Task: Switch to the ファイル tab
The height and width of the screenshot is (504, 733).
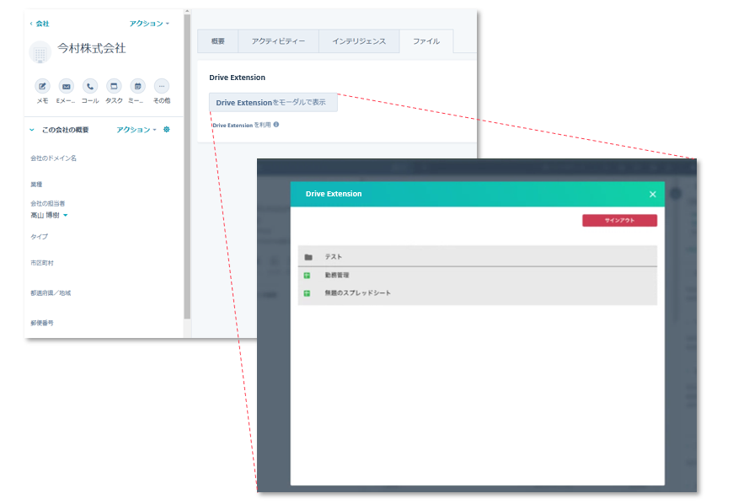Action: pos(426,41)
